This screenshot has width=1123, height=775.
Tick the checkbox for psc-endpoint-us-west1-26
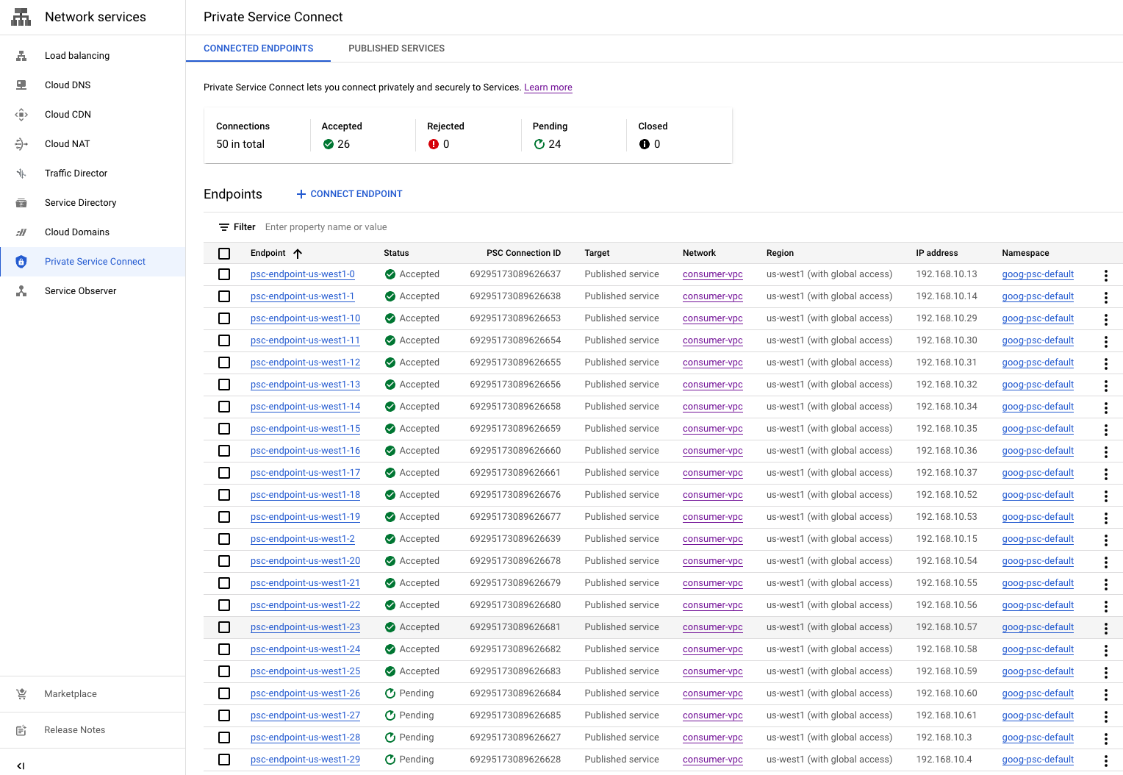224,693
